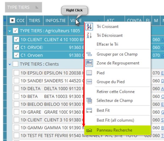
Task: Tick the checkbox for the EPSILON row
Action: [x=16, y=73]
